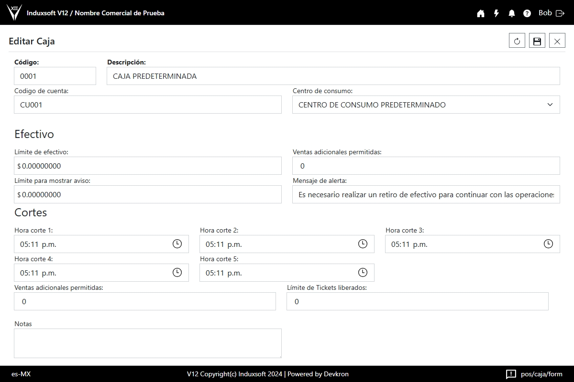Open the clock picker for Hora corte 5
This screenshot has width=574, height=382.
(363, 273)
